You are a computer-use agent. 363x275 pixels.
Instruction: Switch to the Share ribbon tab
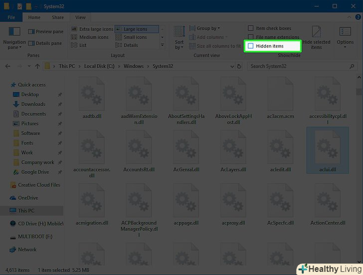coord(58,17)
